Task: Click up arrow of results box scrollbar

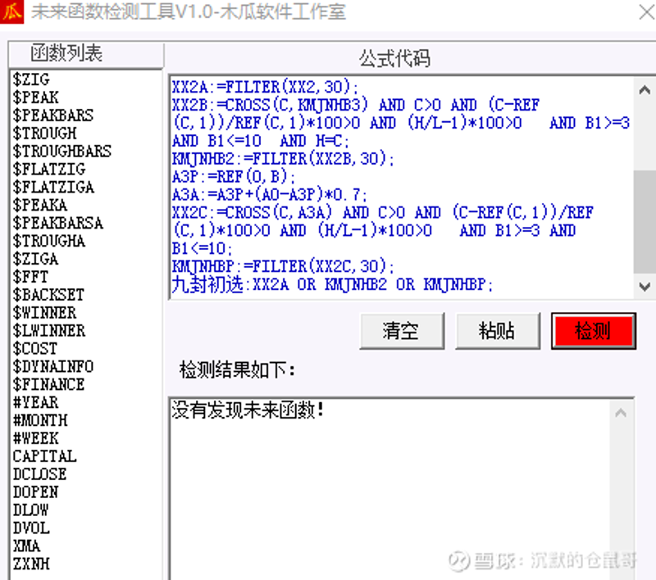Action: 621,413
